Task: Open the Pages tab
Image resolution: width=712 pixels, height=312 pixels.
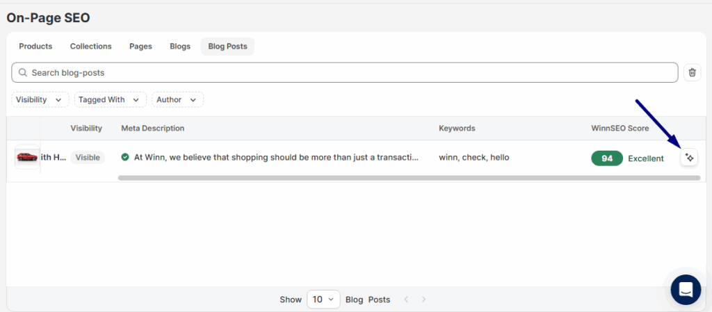Action: [x=140, y=47]
